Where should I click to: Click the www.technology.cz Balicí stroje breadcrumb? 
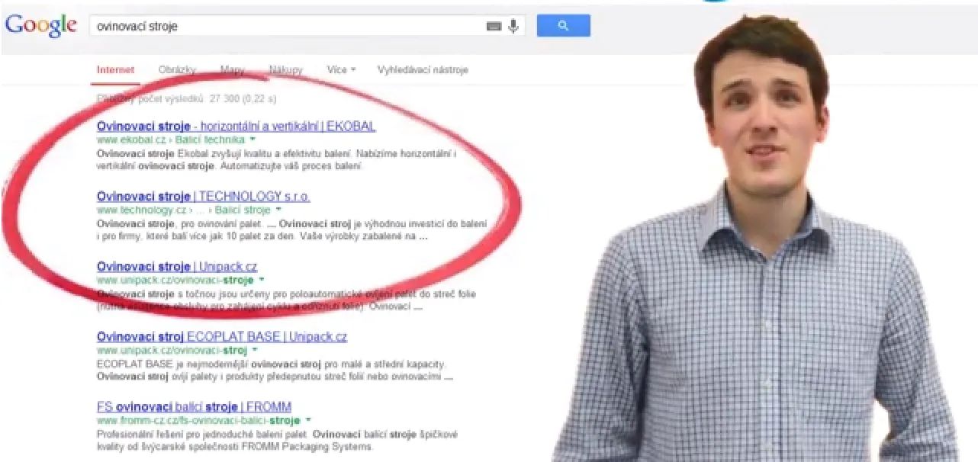(x=184, y=210)
